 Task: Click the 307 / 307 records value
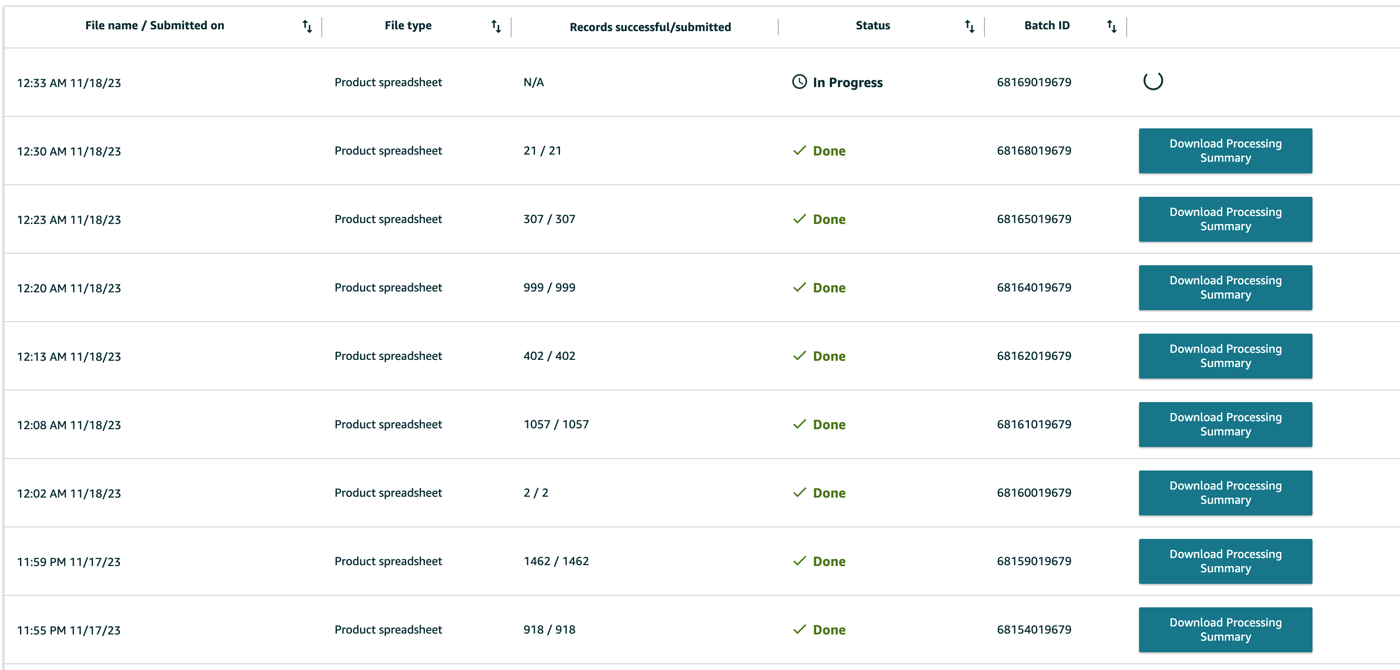[549, 219]
